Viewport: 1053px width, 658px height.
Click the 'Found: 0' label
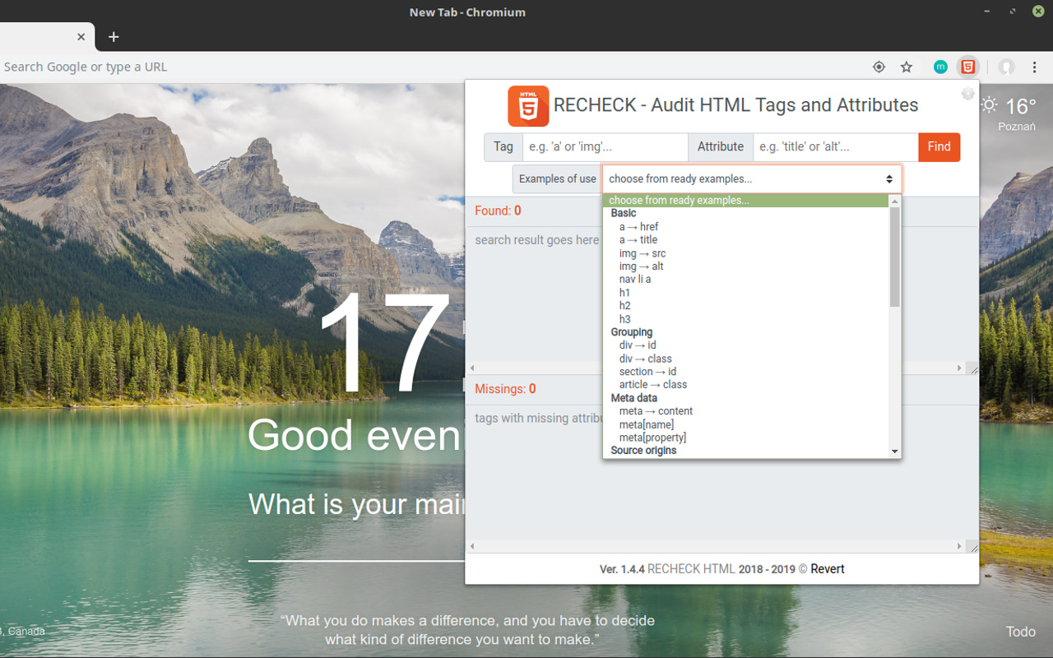pos(498,211)
